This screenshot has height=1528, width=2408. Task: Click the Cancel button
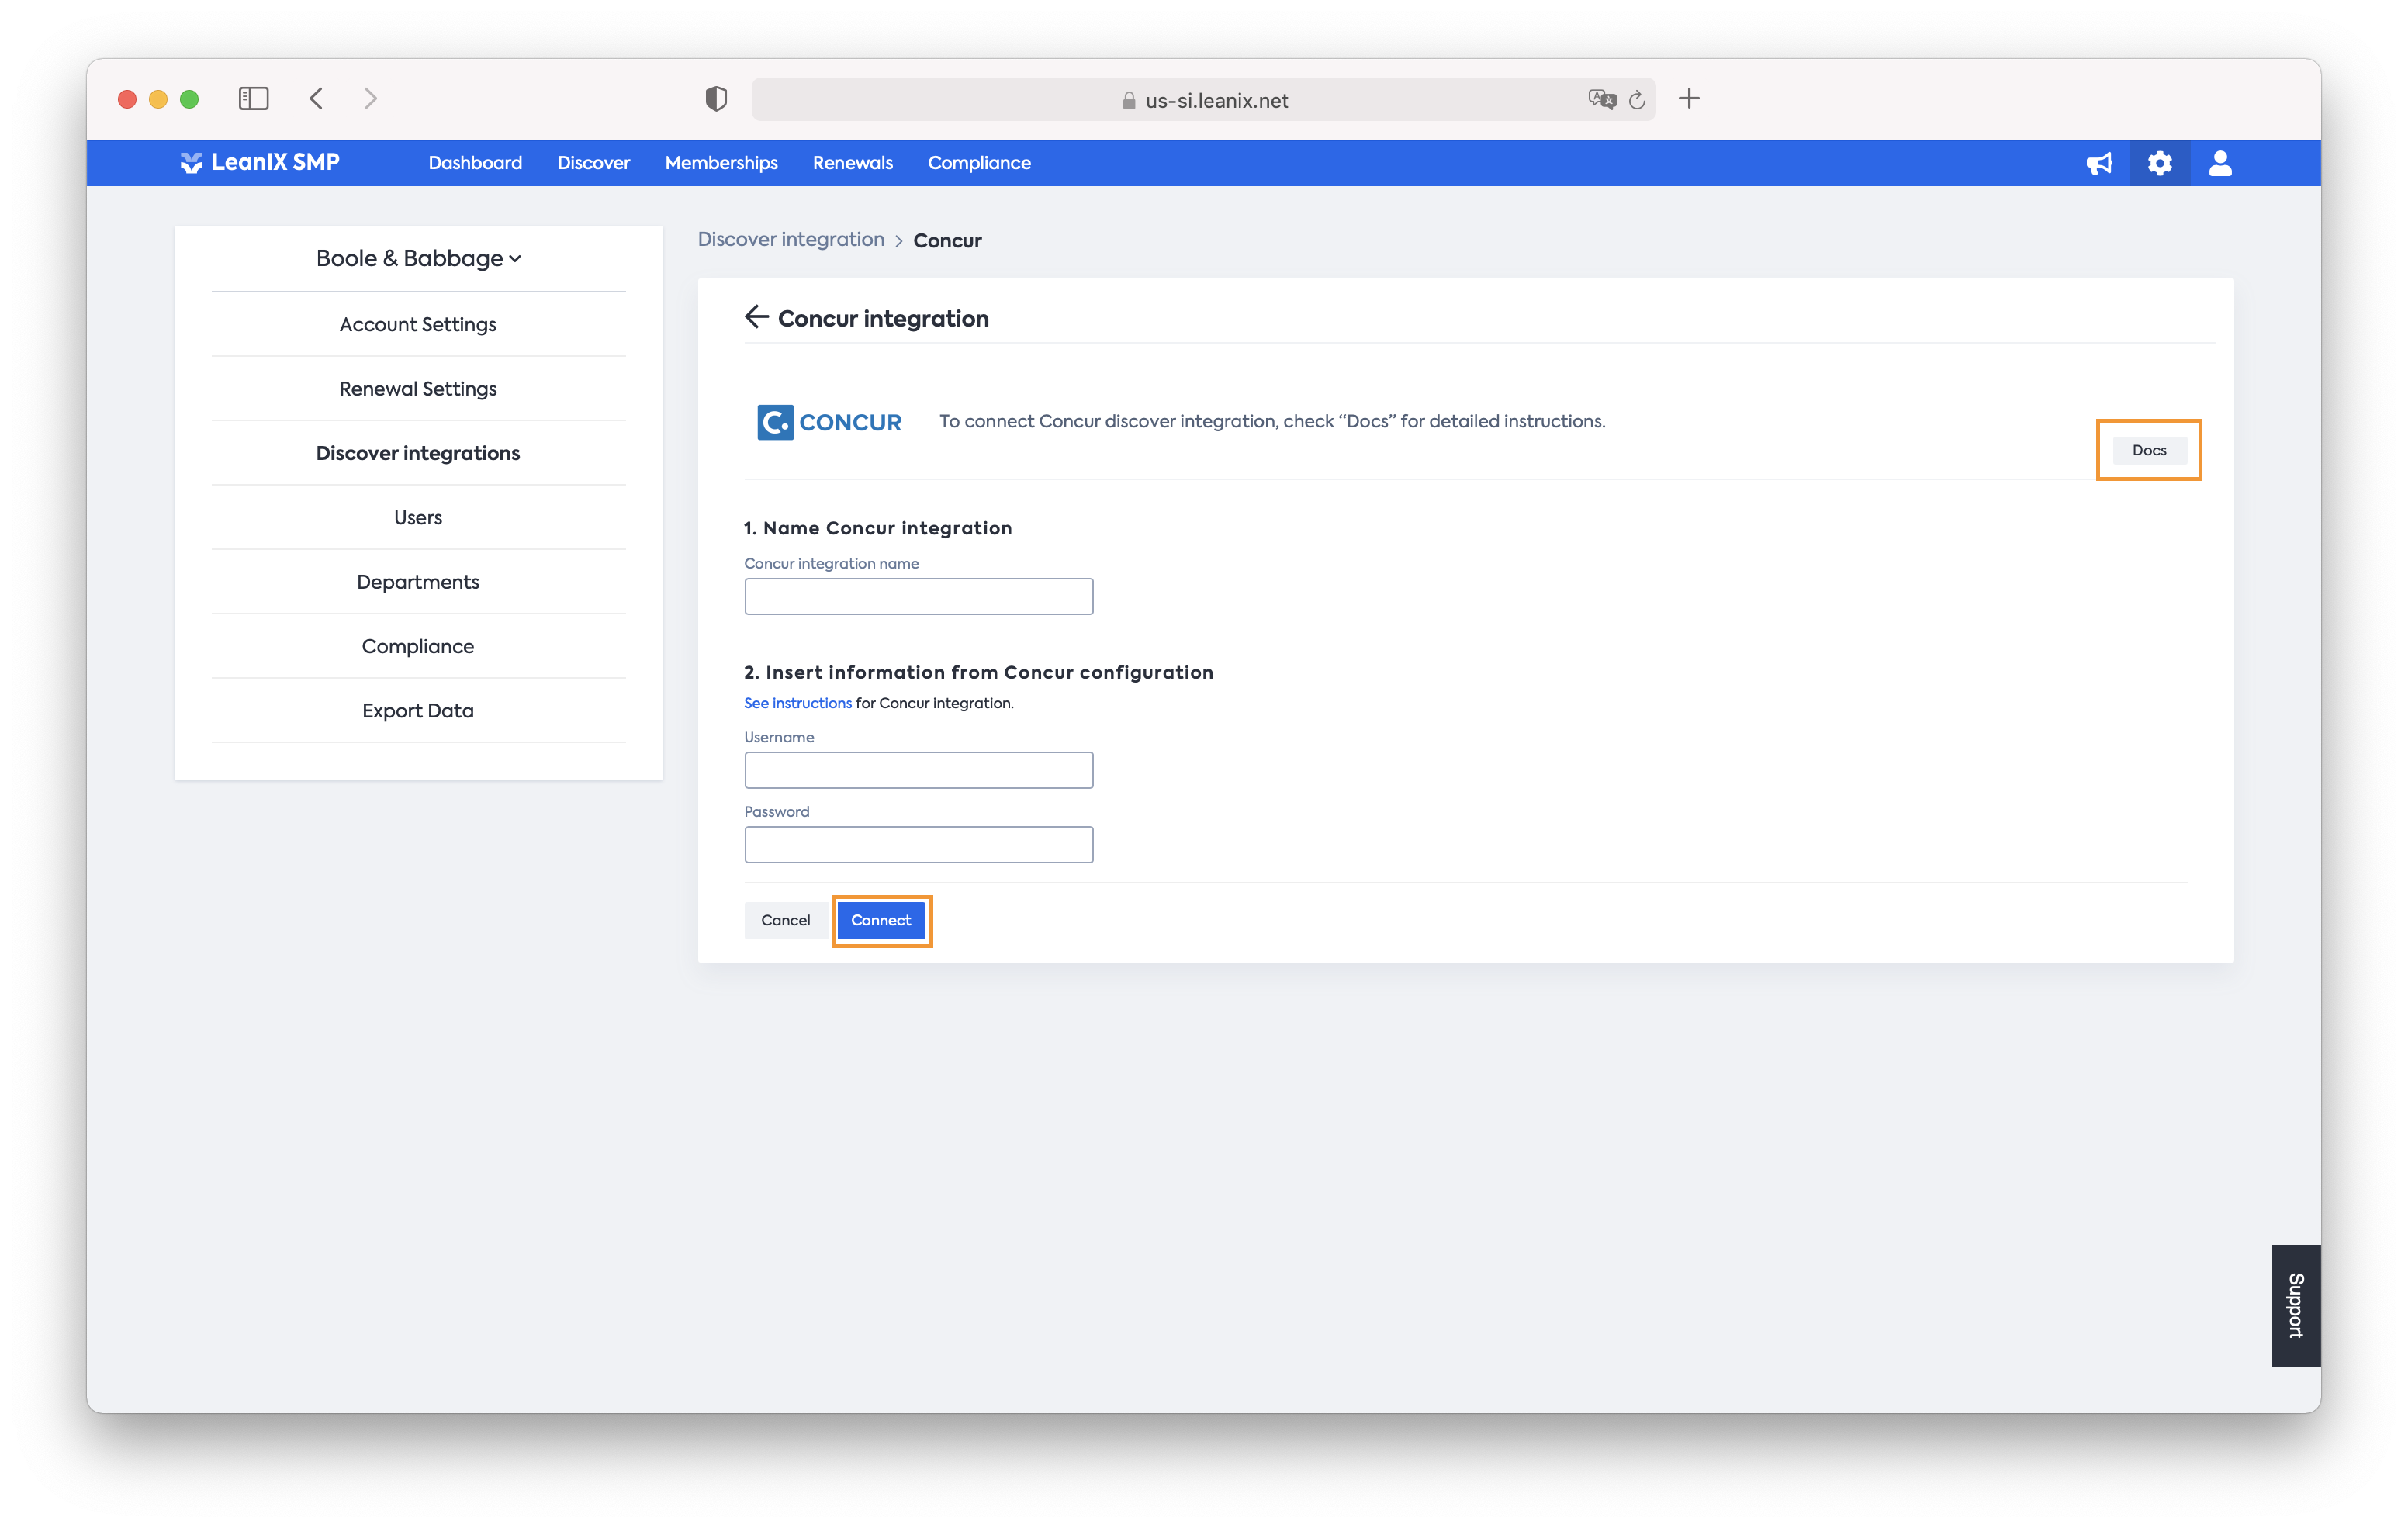coord(785,920)
